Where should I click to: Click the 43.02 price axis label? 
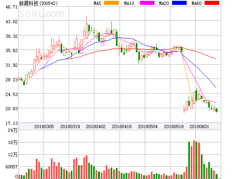pyautogui.click(x=12, y=22)
